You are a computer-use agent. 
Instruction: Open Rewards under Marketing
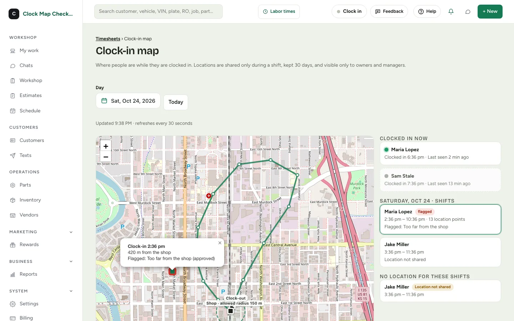[x=41, y=245]
